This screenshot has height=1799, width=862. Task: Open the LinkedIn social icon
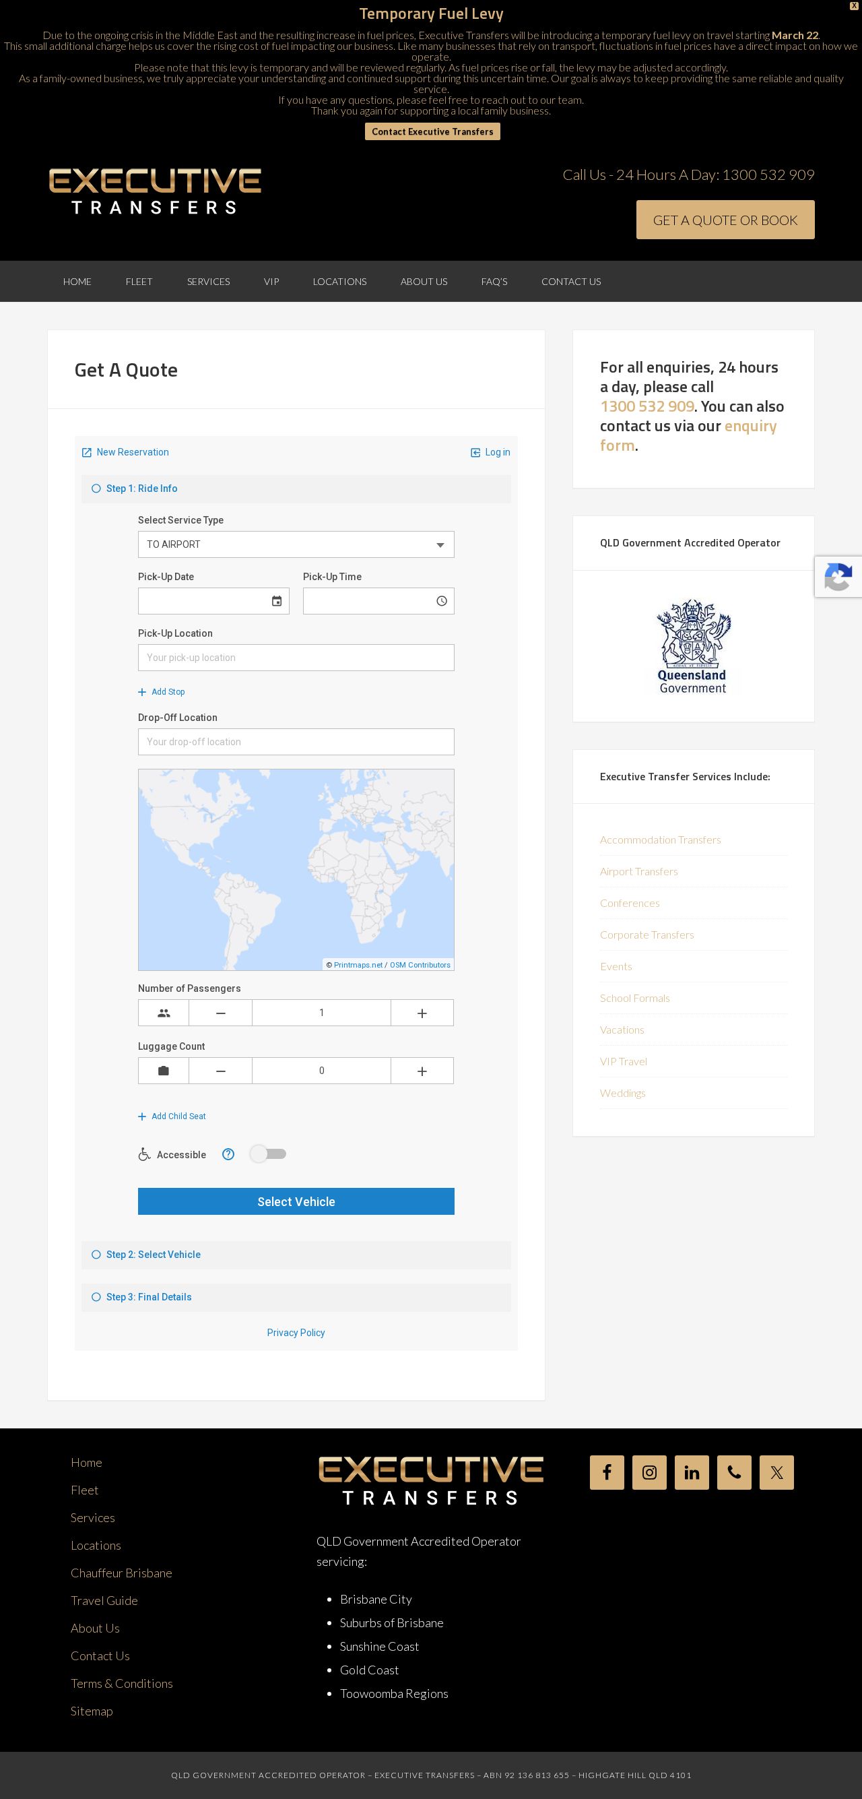(x=692, y=1472)
